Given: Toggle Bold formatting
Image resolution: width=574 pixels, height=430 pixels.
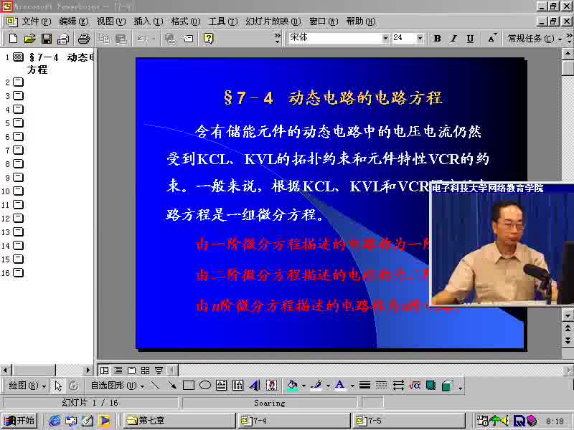Looking at the screenshot, I should [x=437, y=39].
